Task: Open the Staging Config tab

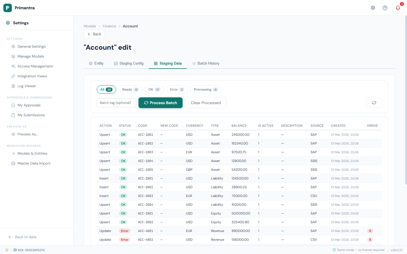Action: click(x=129, y=63)
